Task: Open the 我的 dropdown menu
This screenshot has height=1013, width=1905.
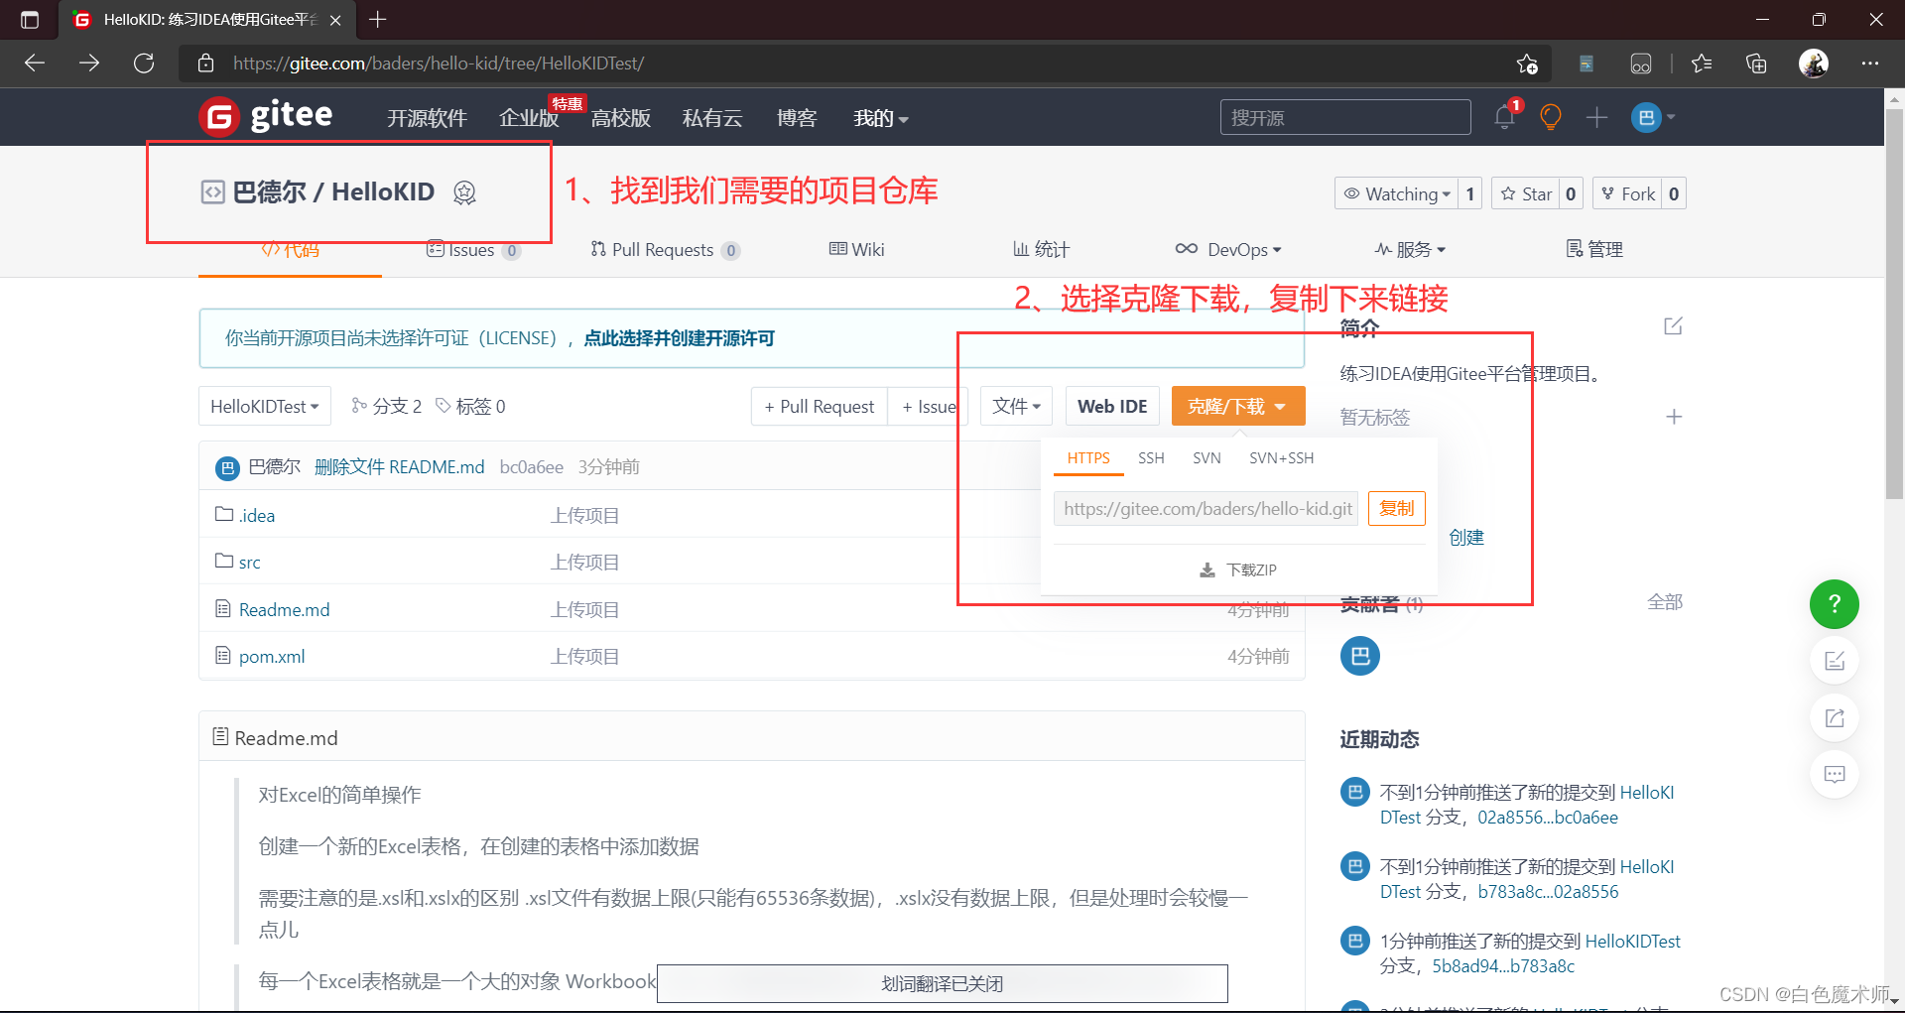Action: 880,118
